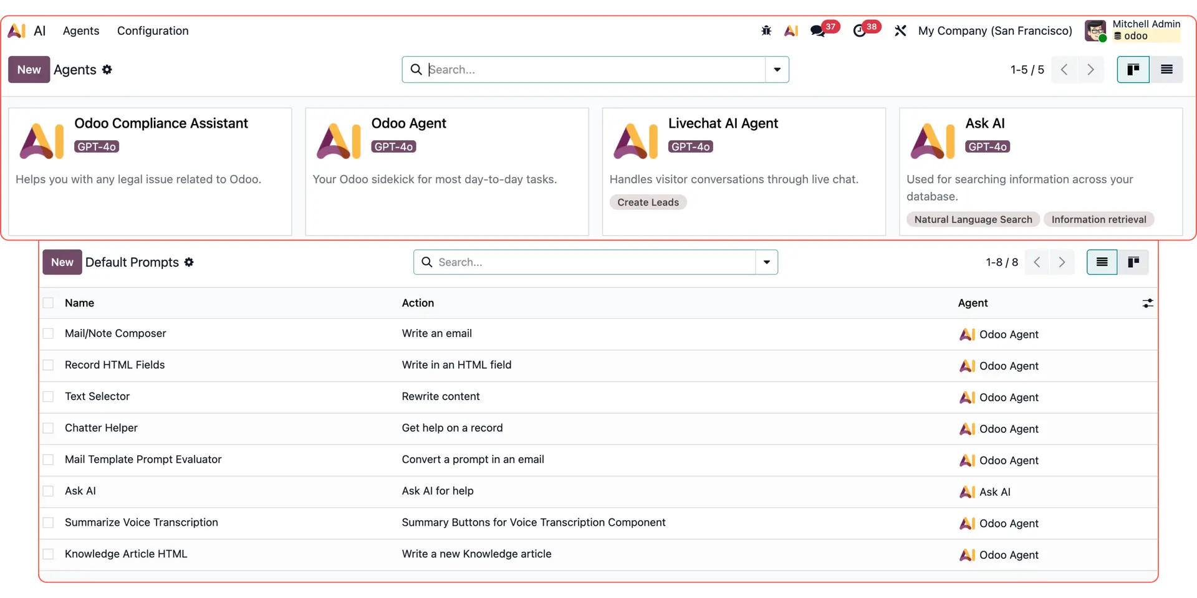
Task: Open the Configuration menu
Action: (x=153, y=31)
